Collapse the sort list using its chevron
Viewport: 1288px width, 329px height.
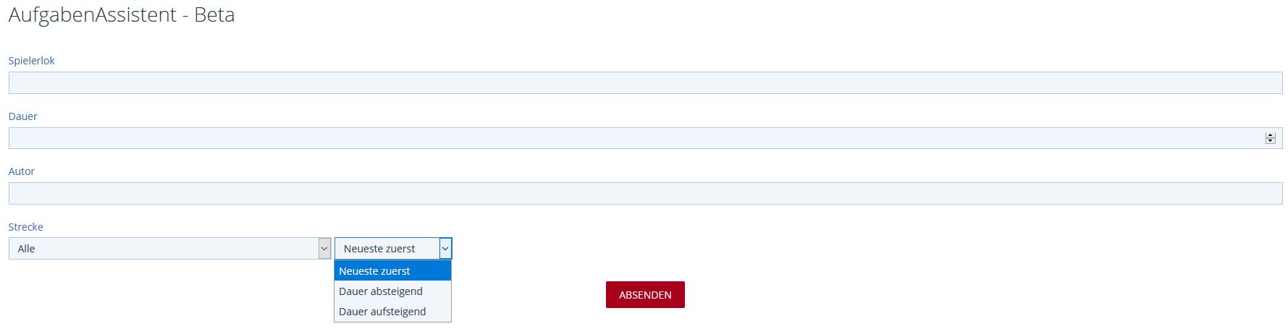coord(445,249)
